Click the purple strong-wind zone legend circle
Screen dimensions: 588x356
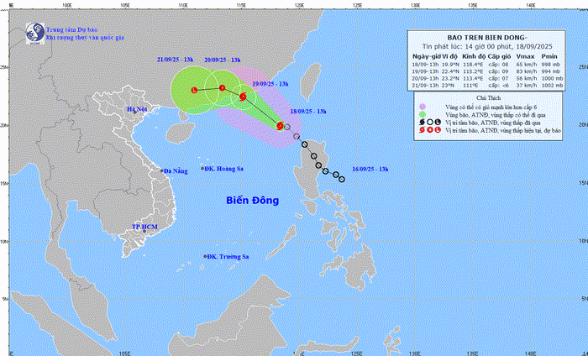click(422, 105)
